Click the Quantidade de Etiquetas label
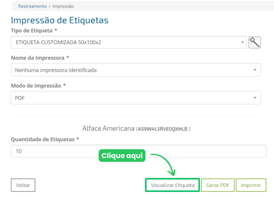This screenshot has height=197, width=274. click(42, 139)
